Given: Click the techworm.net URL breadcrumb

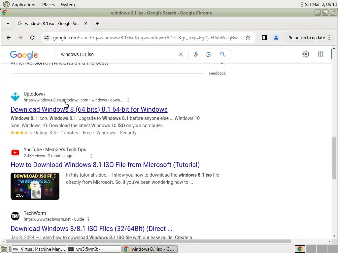Looking at the screenshot, I should [54, 219].
